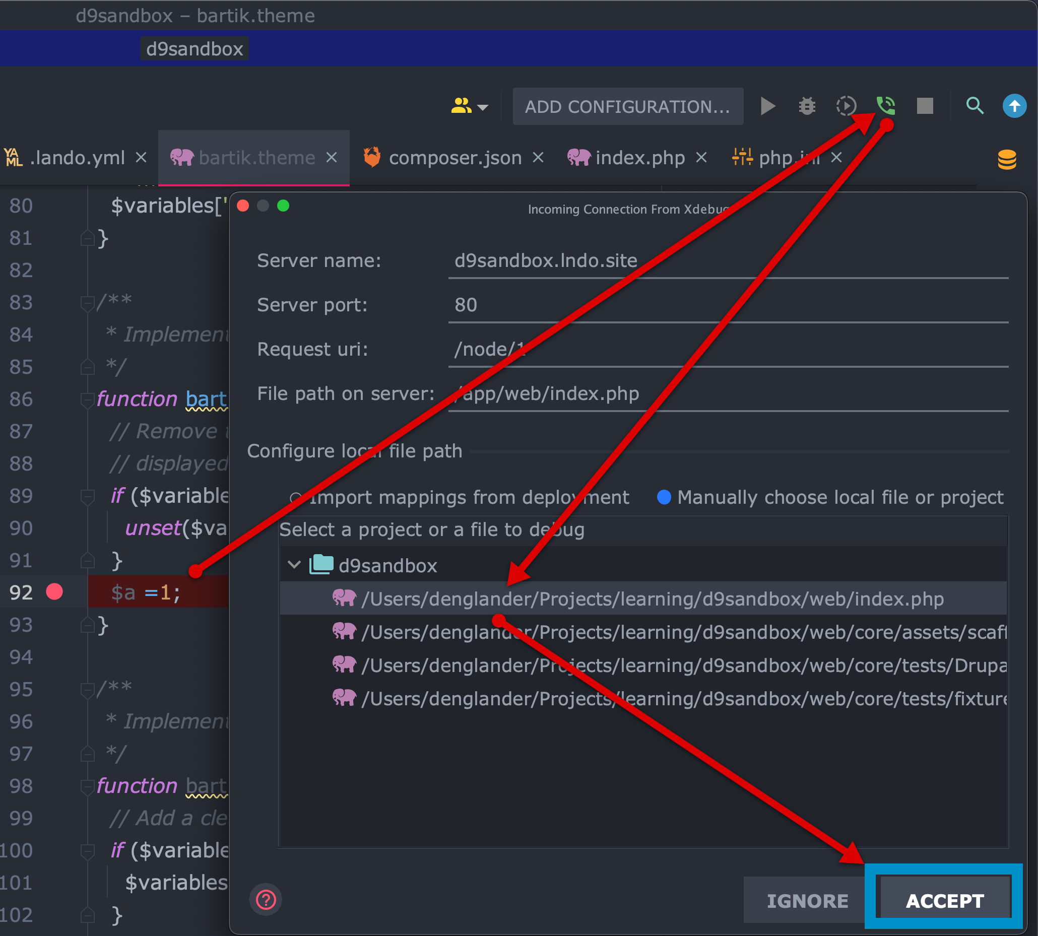Viewport: 1038px width, 936px height.
Task: Click the function keyword on line 86
Action: [138, 399]
